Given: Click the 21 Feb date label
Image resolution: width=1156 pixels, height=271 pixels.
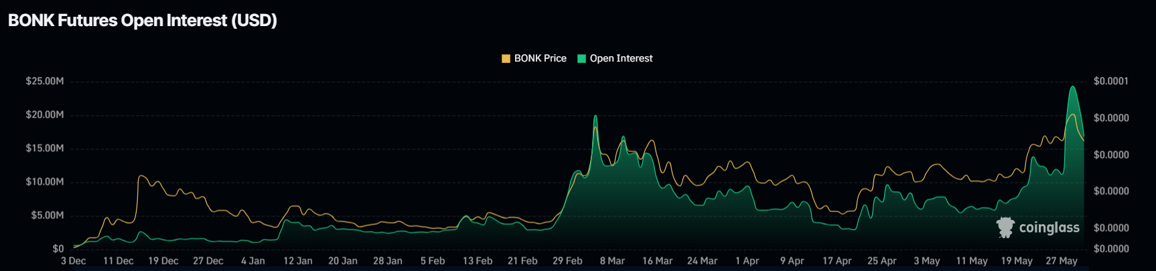Looking at the screenshot, I should click(x=522, y=261).
